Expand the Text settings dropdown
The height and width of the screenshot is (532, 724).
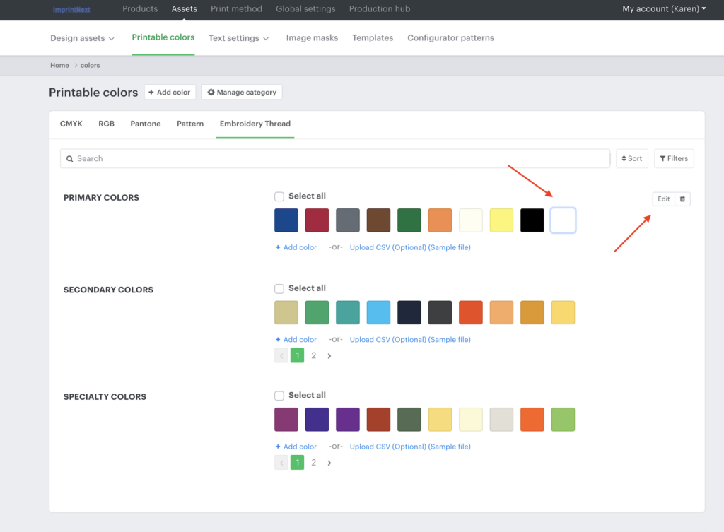[238, 38]
